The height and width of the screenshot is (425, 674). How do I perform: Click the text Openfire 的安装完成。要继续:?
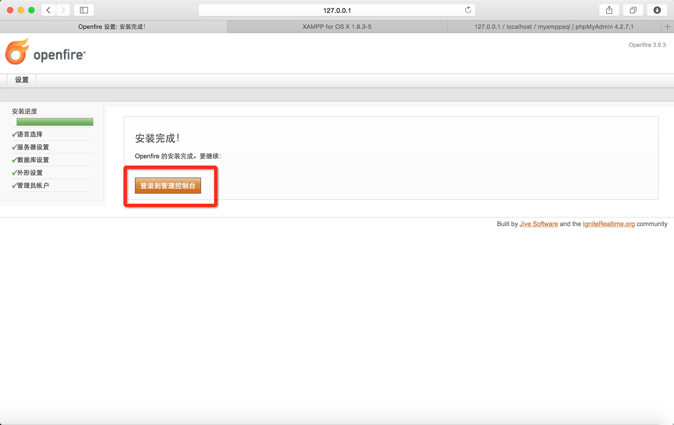click(x=178, y=156)
